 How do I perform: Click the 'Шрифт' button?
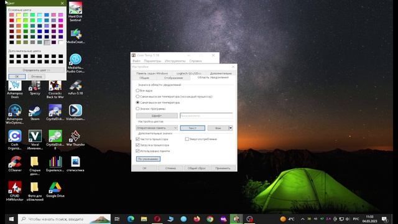click(x=157, y=116)
